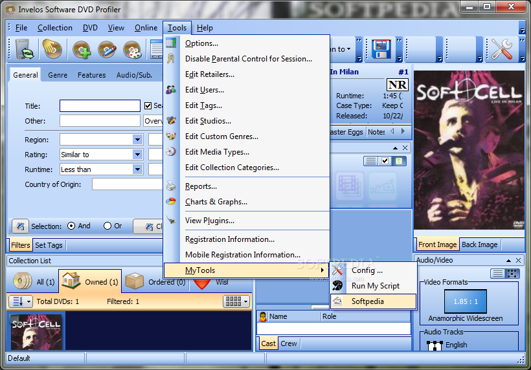This screenshot has height=370, width=531.
Task: Select the Or radio button
Action: 107,226
